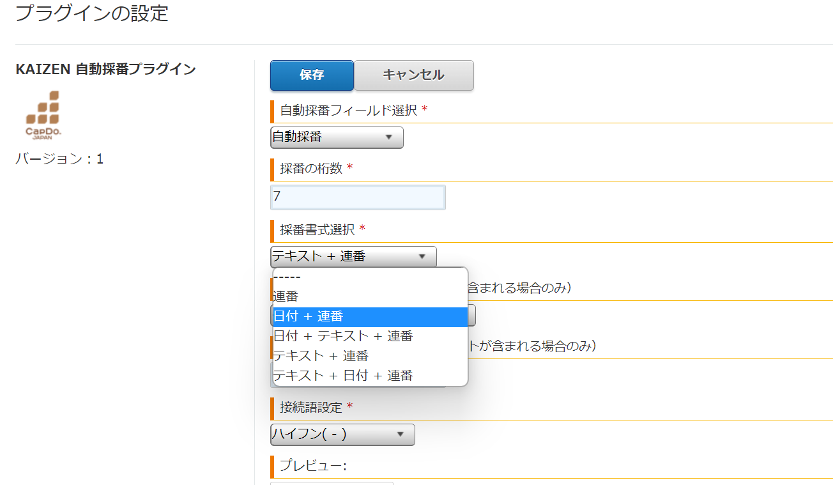
Task: Click the 採番の桁数 digits input field
Action: point(358,197)
